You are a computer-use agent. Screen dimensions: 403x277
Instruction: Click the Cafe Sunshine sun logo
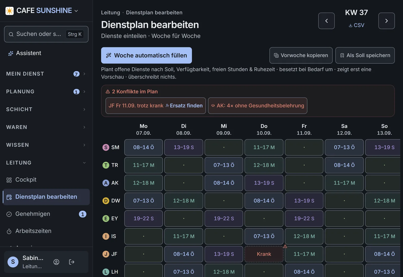10,11
